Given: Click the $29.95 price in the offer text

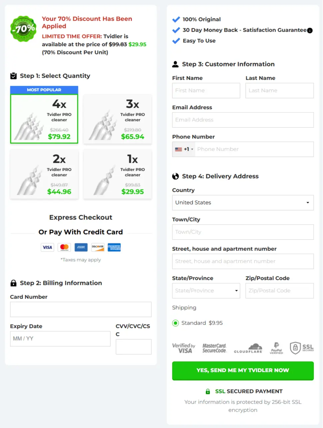Looking at the screenshot, I should pos(137,44).
